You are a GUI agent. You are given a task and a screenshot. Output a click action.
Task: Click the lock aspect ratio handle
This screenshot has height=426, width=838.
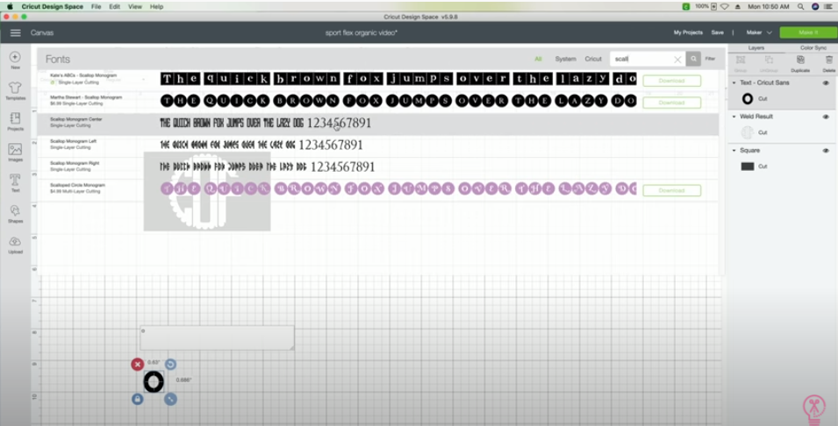[138, 399]
